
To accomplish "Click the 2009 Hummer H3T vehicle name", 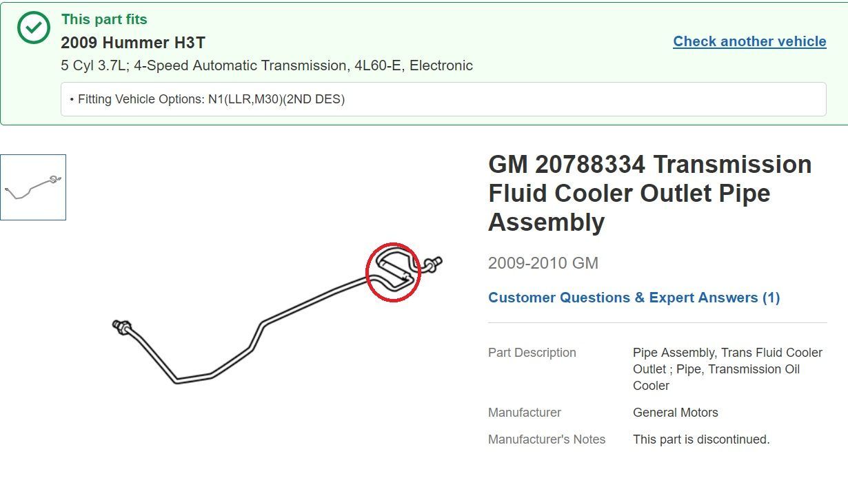I will pos(133,43).
